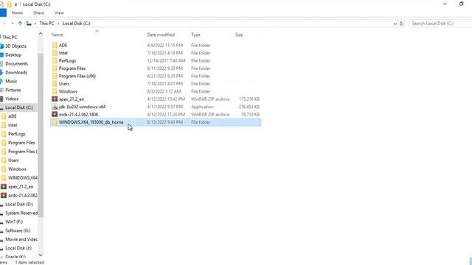Select Intel folder icon in file list
472x265 pixels.
pyautogui.click(x=55, y=53)
